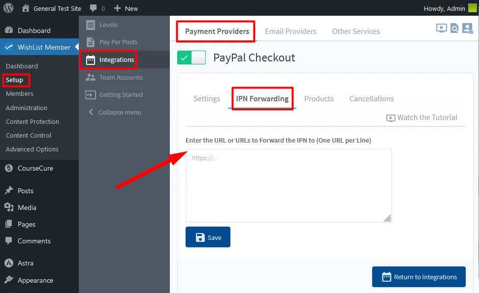Click the Integrations calendar icon
The width and height of the screenshot is (479, 293).
pyautogui.click(x=91, y=60)
